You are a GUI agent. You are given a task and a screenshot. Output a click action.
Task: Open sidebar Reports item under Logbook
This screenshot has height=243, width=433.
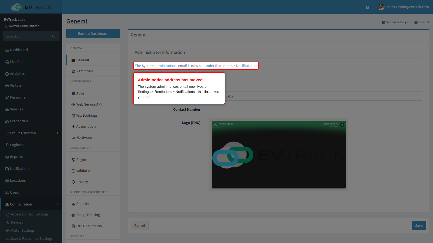[x=31, y=157]
